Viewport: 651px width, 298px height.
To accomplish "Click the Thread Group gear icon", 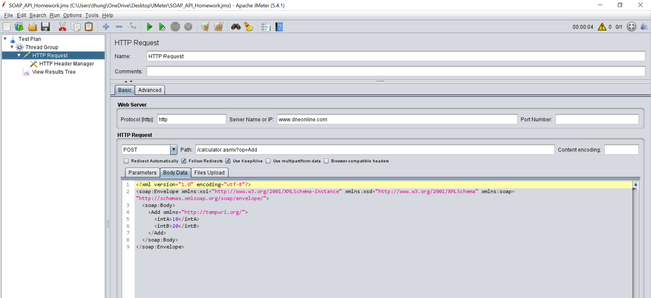I will click(x=20, y=47).
